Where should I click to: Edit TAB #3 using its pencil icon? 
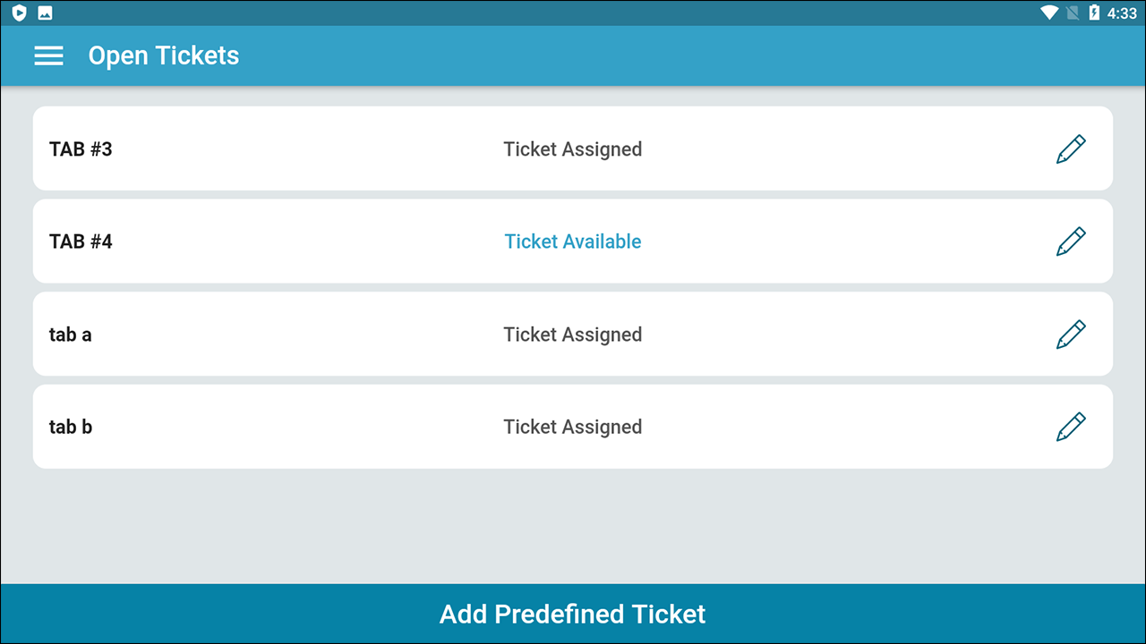click(1071, 149)
